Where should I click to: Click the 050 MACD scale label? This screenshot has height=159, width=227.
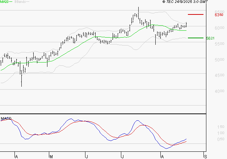point(221,139)
